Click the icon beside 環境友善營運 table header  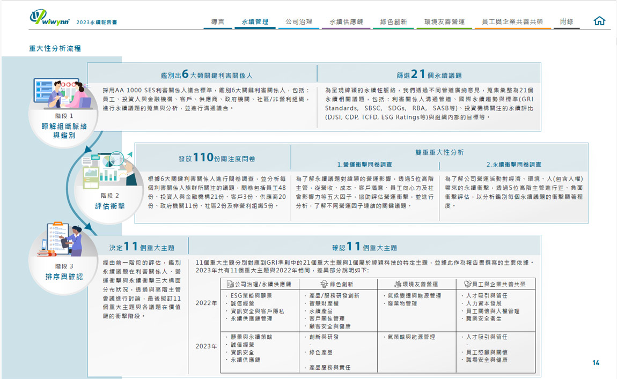[x=398, y=284]
